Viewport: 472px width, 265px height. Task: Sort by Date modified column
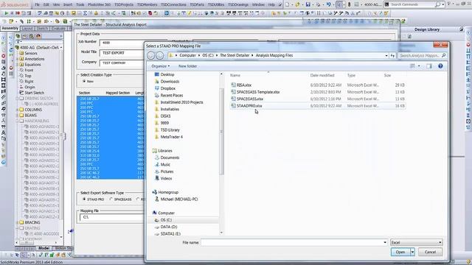pos(322,75)
